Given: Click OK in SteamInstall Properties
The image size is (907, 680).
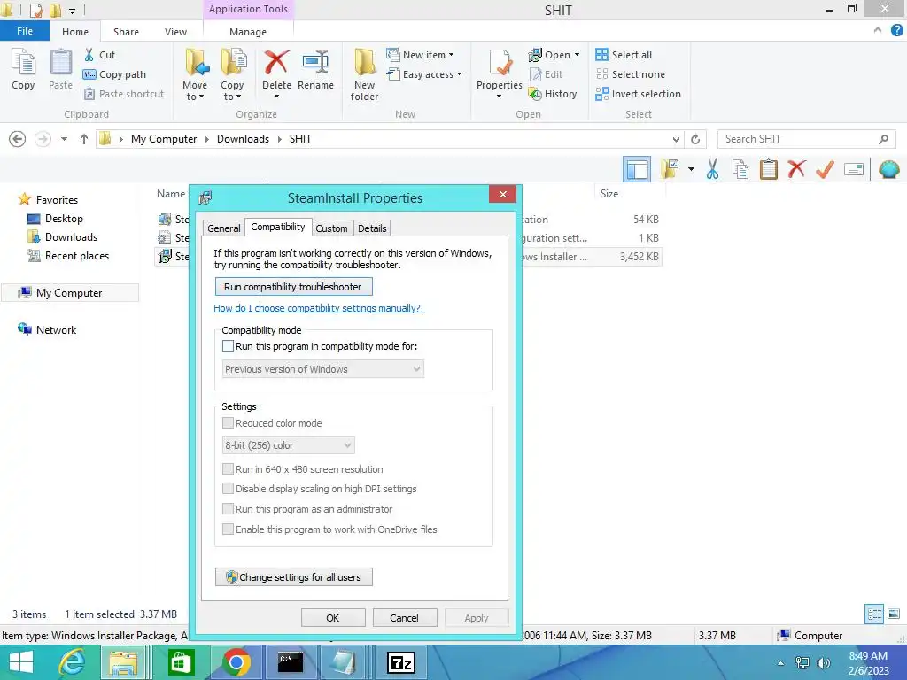Looking at the screenshot, I should coord(333,617).
